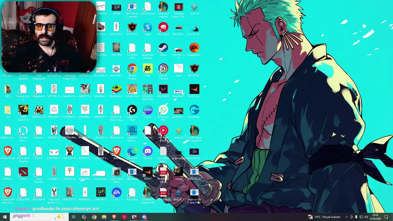
Task: Open the Epic Games Launcher desktop shortcut
Action: (132, 10)
